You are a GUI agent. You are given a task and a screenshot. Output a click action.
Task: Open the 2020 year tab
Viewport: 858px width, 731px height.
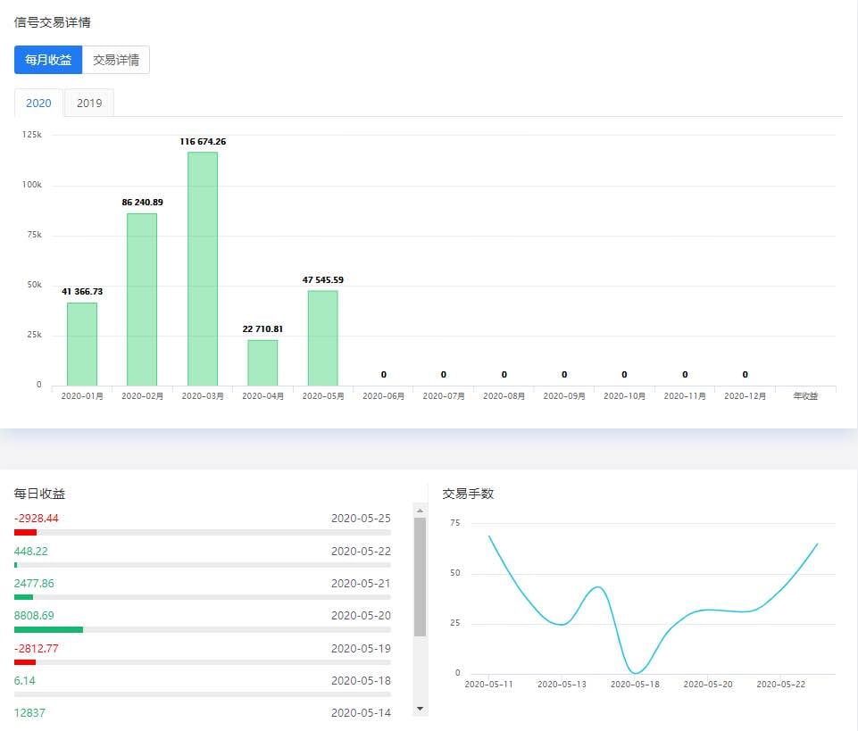pyautogui.click(x=38, y=103)
